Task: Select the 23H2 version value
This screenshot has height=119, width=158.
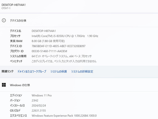Action: 35,100
